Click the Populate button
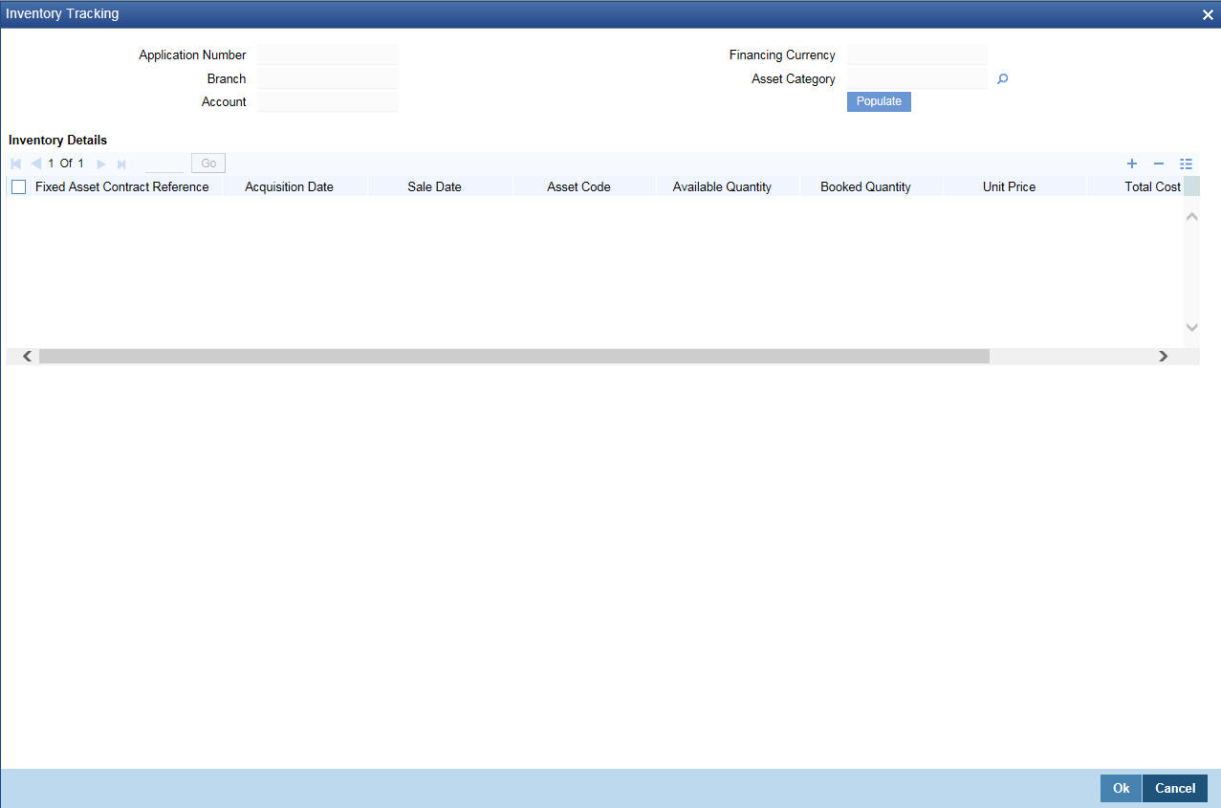The image size is (1221, 808). point(879,101)
